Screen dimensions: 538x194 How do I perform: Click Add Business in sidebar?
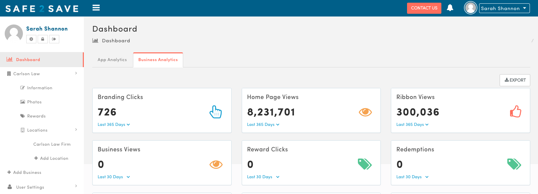24,173
